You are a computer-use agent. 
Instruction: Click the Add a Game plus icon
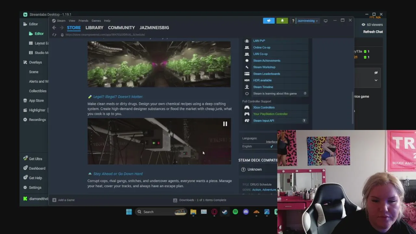[x=54, y=200]
